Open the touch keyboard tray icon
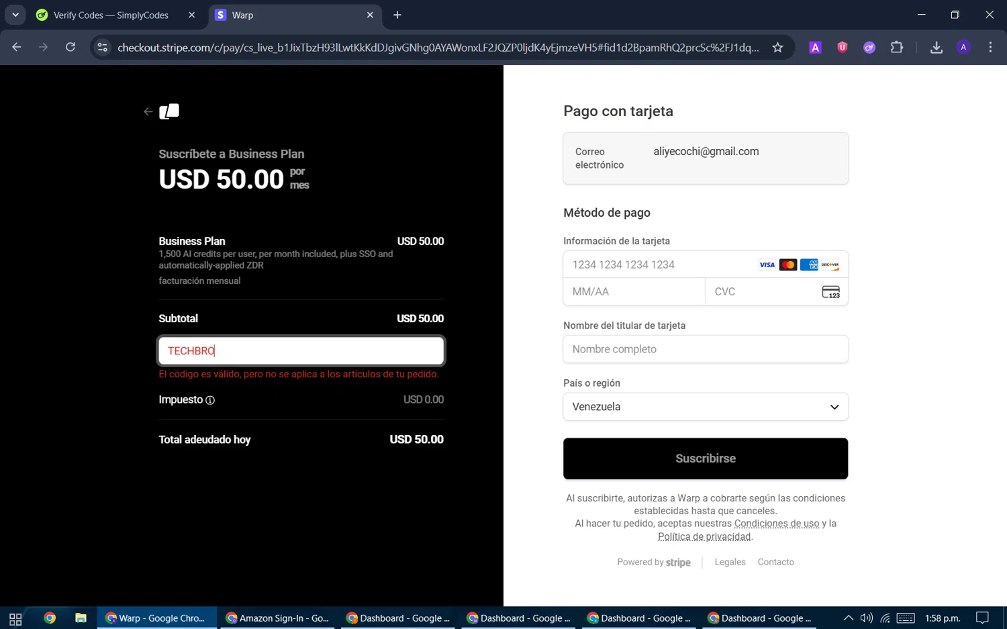Screen dimensions: 1007x629 (x=906, y=618)
